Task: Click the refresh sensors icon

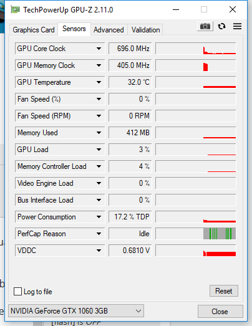Action: coord(221,26)
